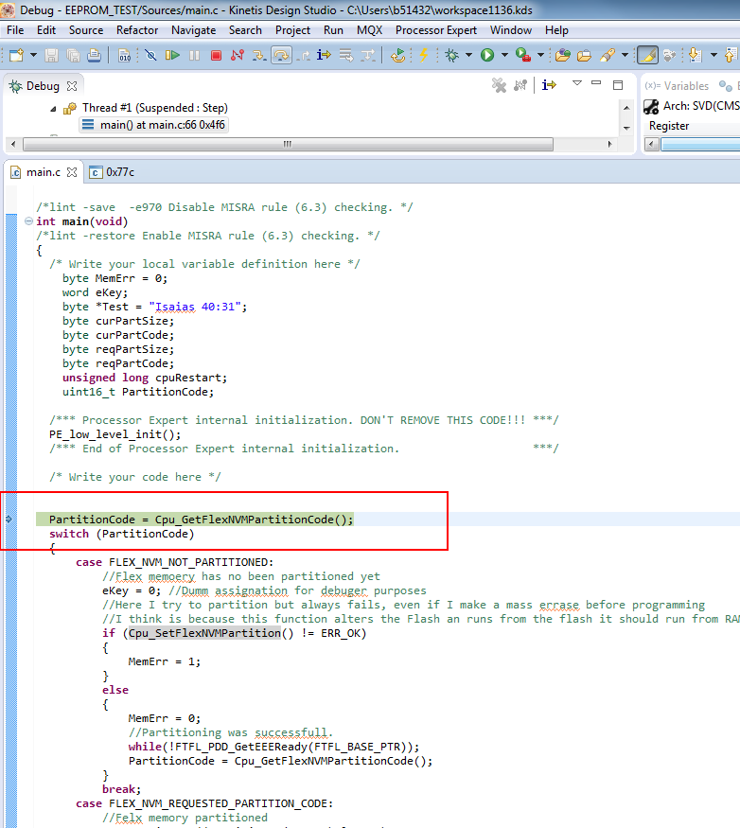Screen dimensions: 740x828
Task: Open the New dropdown arrow beside New icon
Action: click(33, 55)
